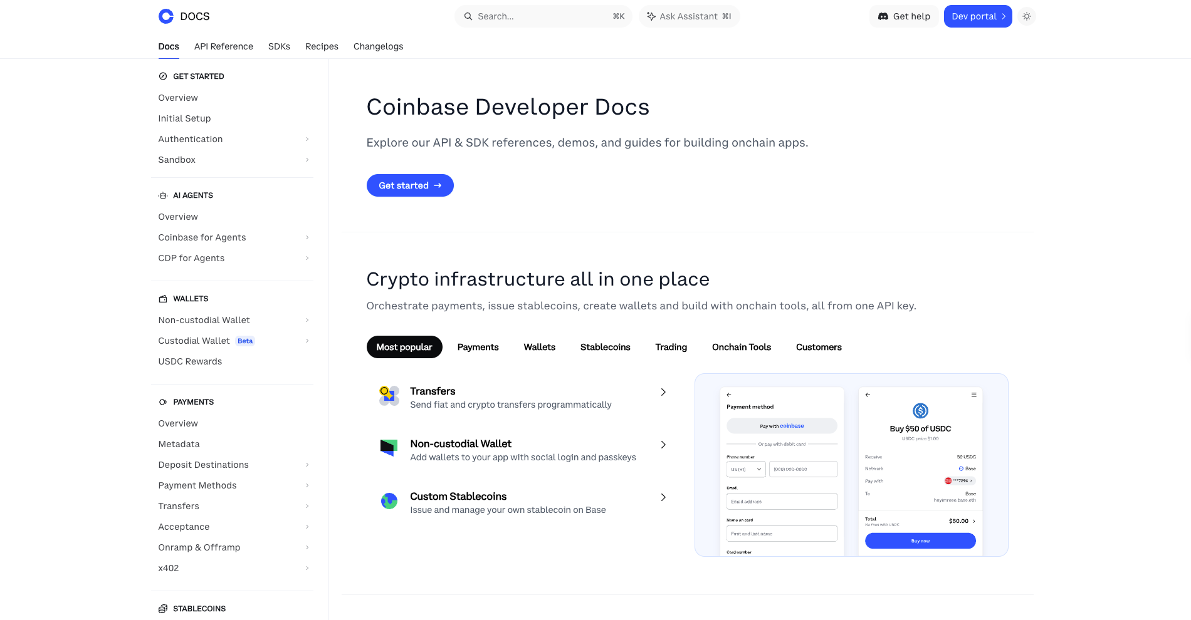
Task: Expand x402 chevron
Action: [x=307, y=568]
